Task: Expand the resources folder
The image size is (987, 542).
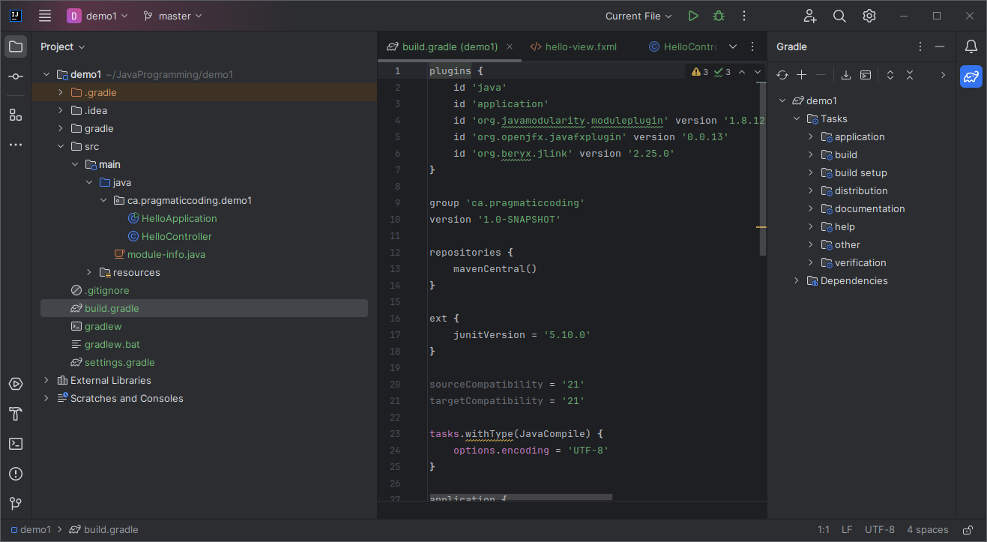Action: [x=89, y=272]
